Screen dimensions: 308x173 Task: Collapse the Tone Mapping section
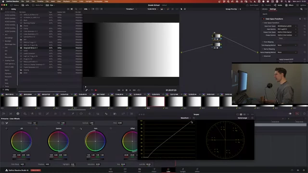(x=263, y=42)
